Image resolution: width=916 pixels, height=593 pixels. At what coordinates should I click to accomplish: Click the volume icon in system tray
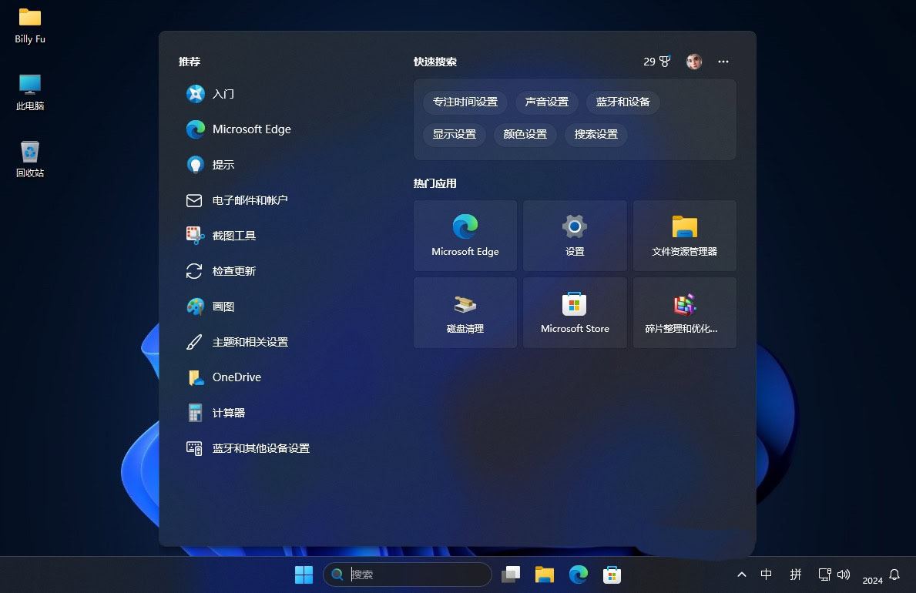click(844, 575)
